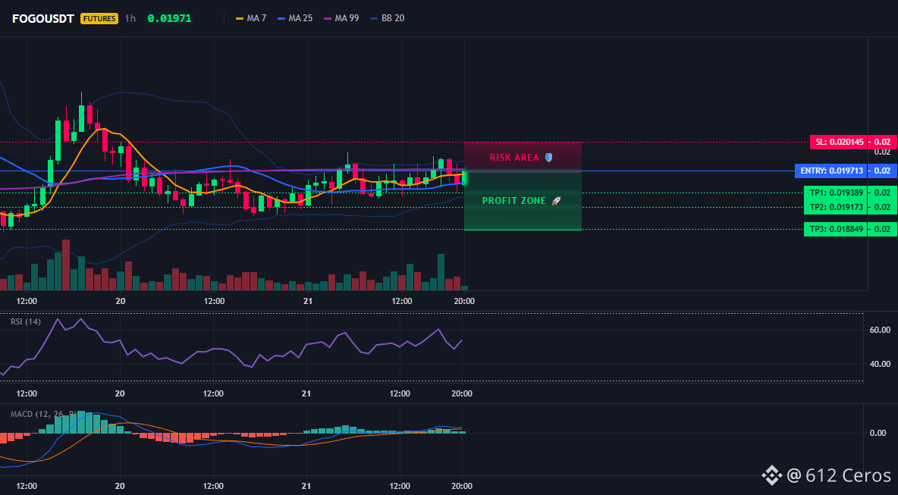This screenshot has width=898, height=495.
Task: Select the TP3: 0.018849 target label
Action: coord(836,230)
